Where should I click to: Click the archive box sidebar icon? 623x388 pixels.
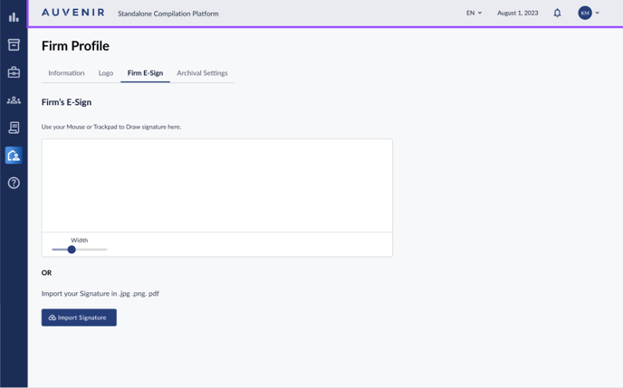pyautogui.click(x=14, y=44)
